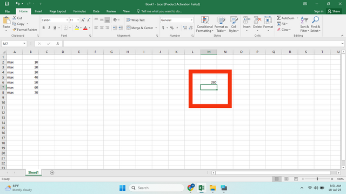
Task: Click the zoom out minus button
Action: point(303,179)
